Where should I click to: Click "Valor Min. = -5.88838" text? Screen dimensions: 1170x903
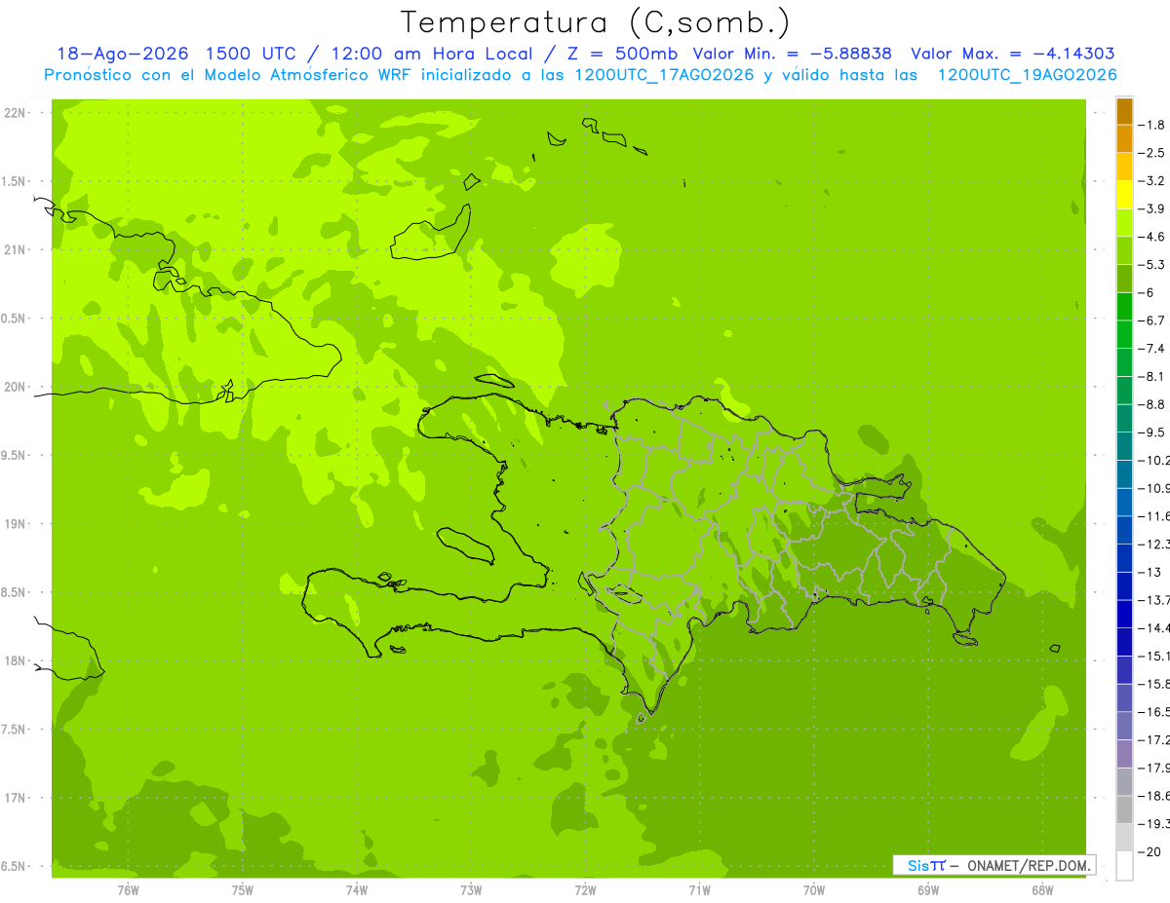[793, 54]
